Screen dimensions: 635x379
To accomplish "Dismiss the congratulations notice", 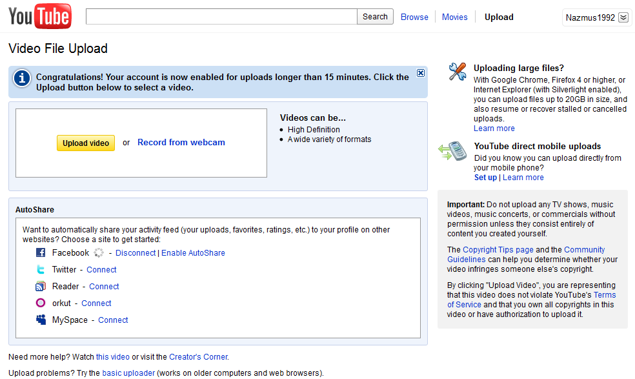I will (x=421, y=73).
